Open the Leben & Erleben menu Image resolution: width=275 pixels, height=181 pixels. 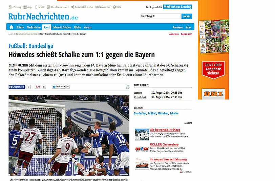click(x=62, y=27)
